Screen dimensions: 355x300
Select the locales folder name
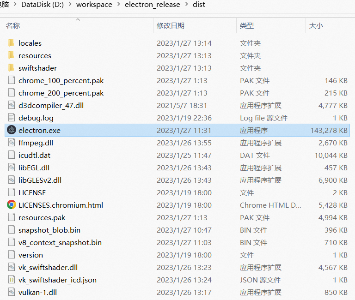click(30, 43)
